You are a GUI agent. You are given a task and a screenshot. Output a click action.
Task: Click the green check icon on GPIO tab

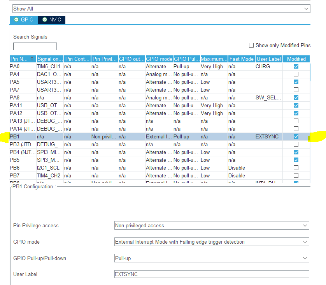16,19
